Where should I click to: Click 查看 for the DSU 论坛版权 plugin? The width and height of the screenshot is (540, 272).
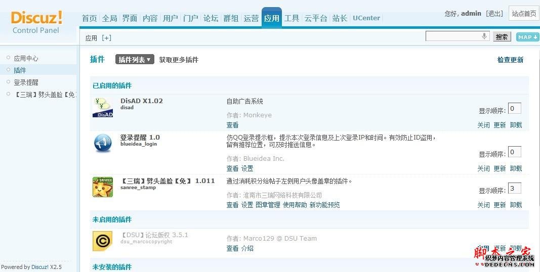[x=232, y=248]
